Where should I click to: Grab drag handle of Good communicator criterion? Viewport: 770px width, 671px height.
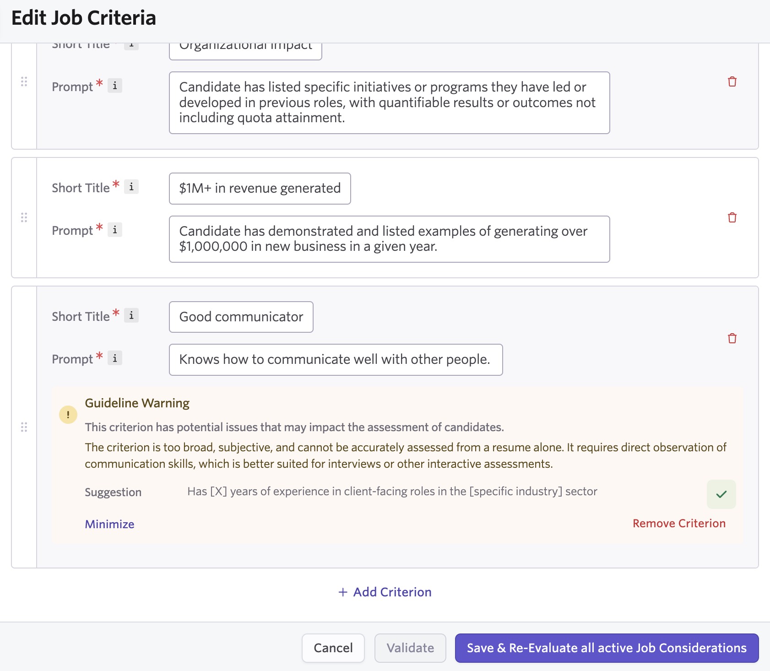(x=24, y=427)
